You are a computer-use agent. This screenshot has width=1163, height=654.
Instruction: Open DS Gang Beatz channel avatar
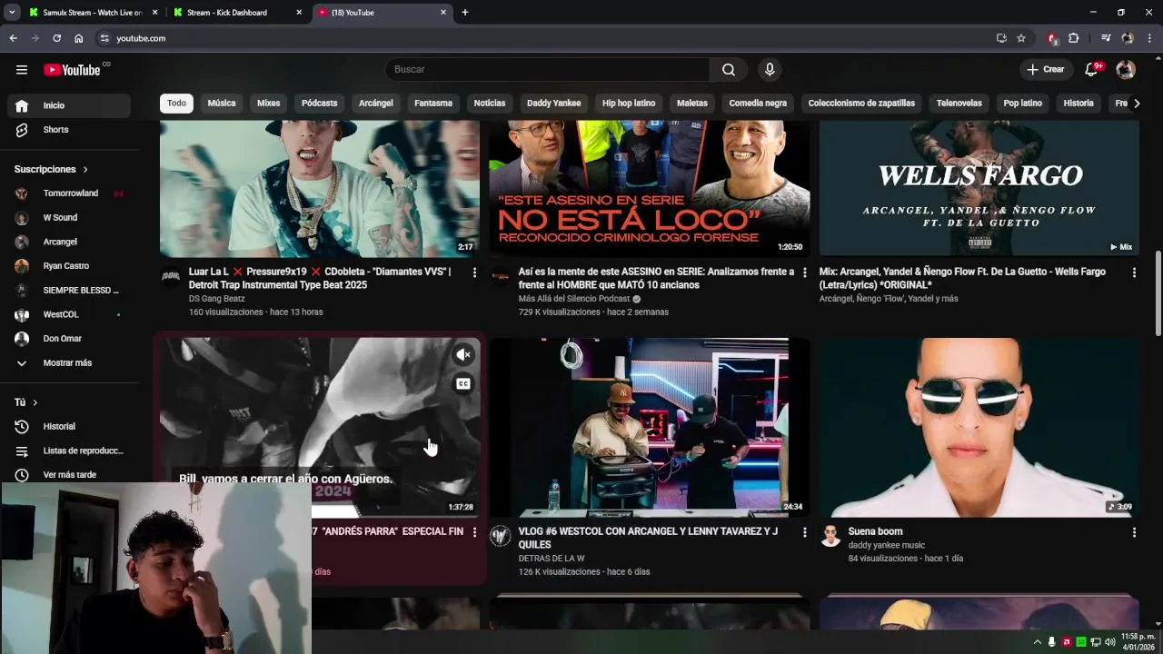(x=171, y=277)
